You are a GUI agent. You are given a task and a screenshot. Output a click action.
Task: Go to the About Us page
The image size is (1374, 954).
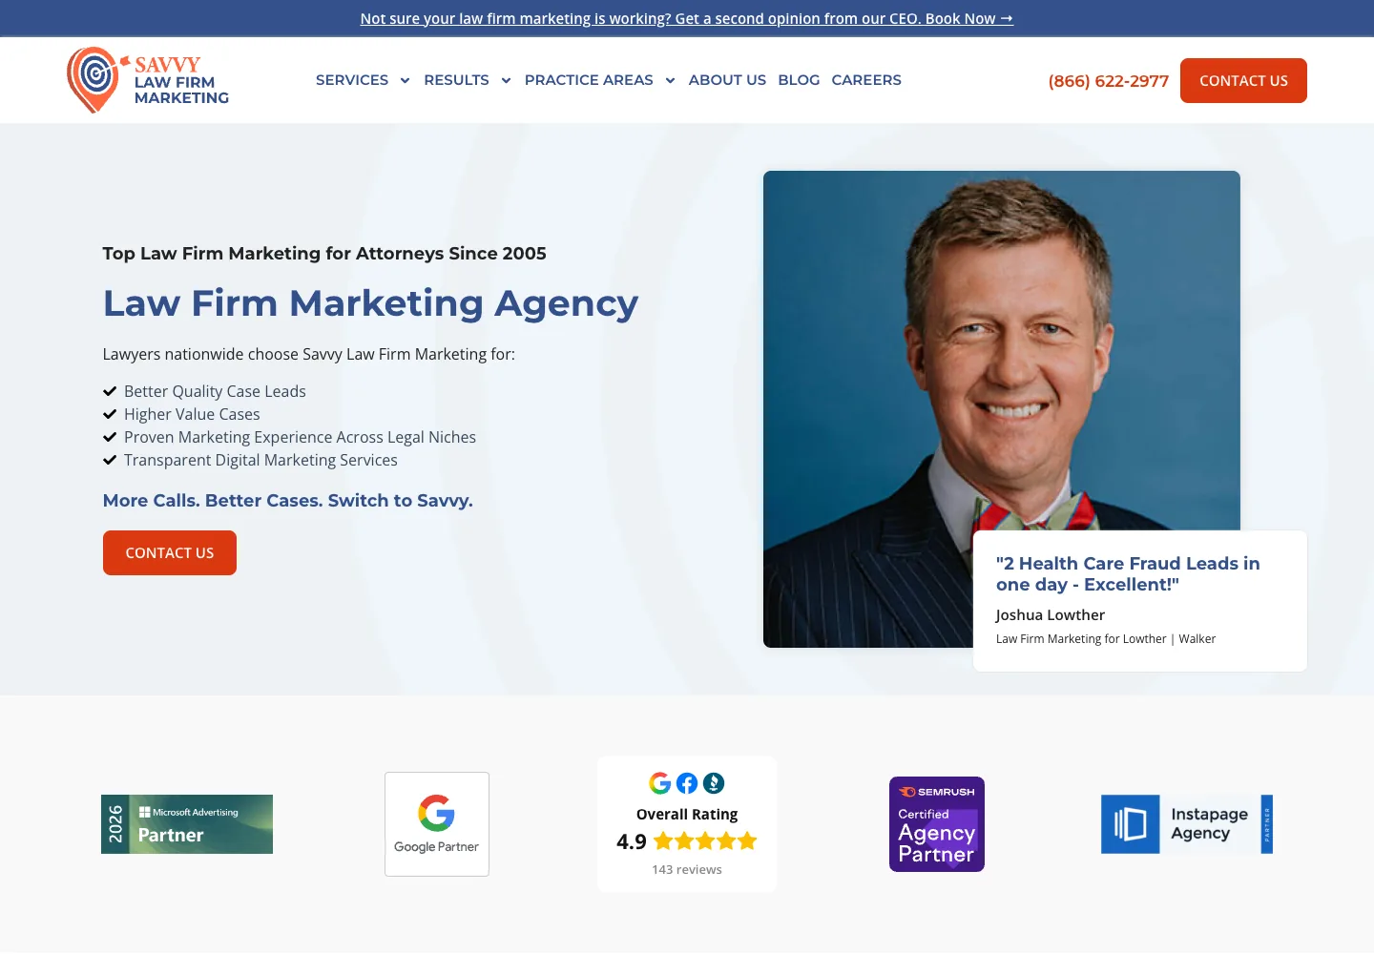click(727, 80)
